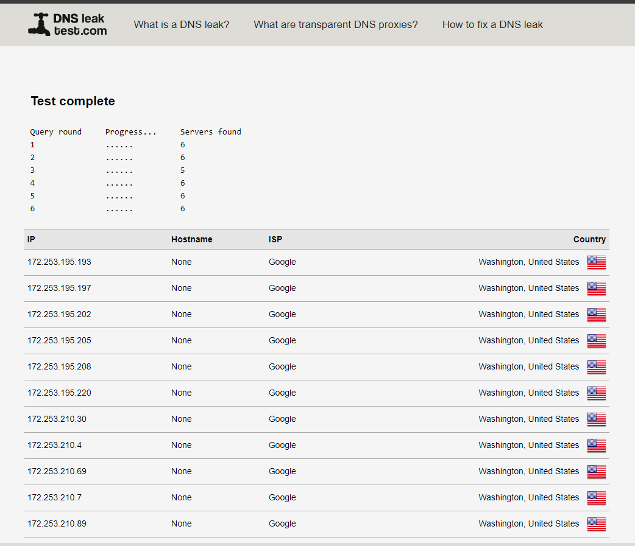Image resolution: width=635 pixels, height=546 pixels.
Task: Click US flag in 172.253.195.220 row
Action: 597,393
